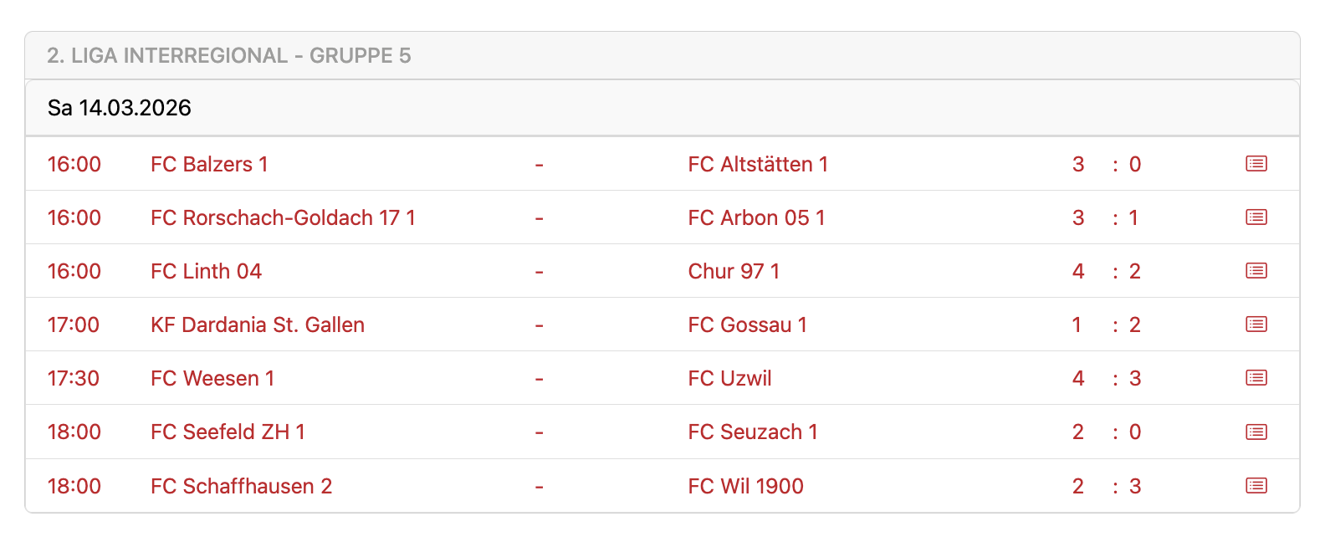Click FC Wil 1900 link
Screen dimensions: 1325x552
[x=745, y=486]
